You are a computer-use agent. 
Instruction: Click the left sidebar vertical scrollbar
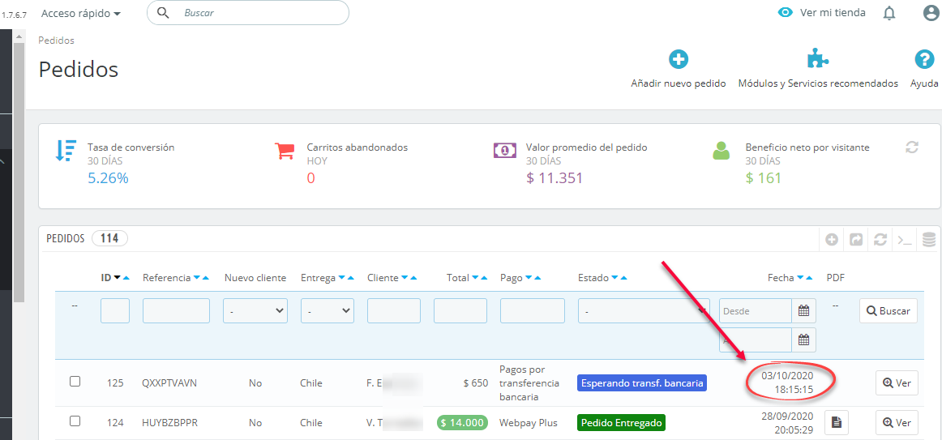[x=19, y=171]
